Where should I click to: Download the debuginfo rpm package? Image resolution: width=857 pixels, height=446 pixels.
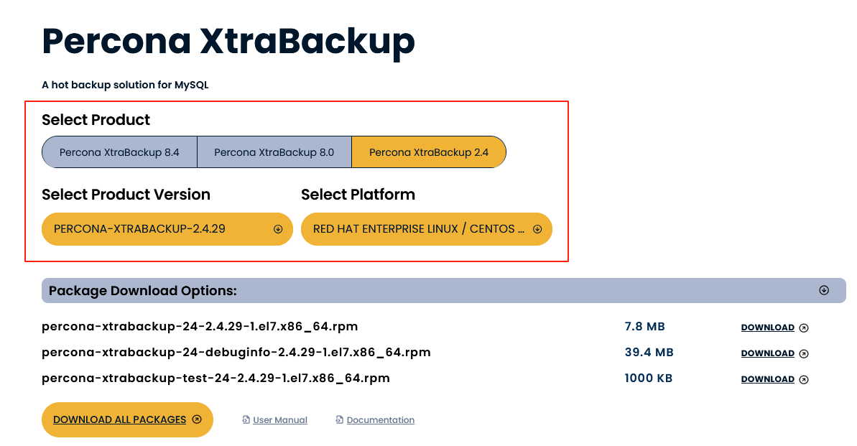pyautogui.click(x=767, y=353)
